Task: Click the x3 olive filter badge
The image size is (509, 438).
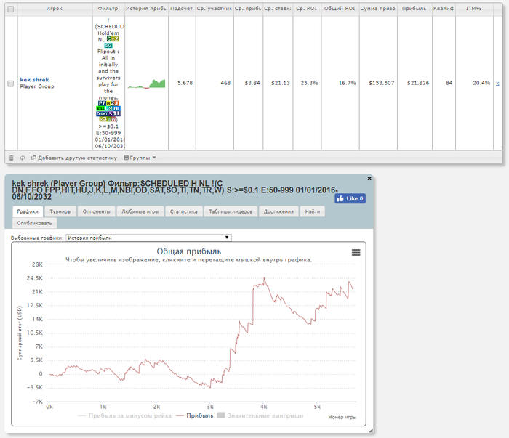Action: coord(103,119)
